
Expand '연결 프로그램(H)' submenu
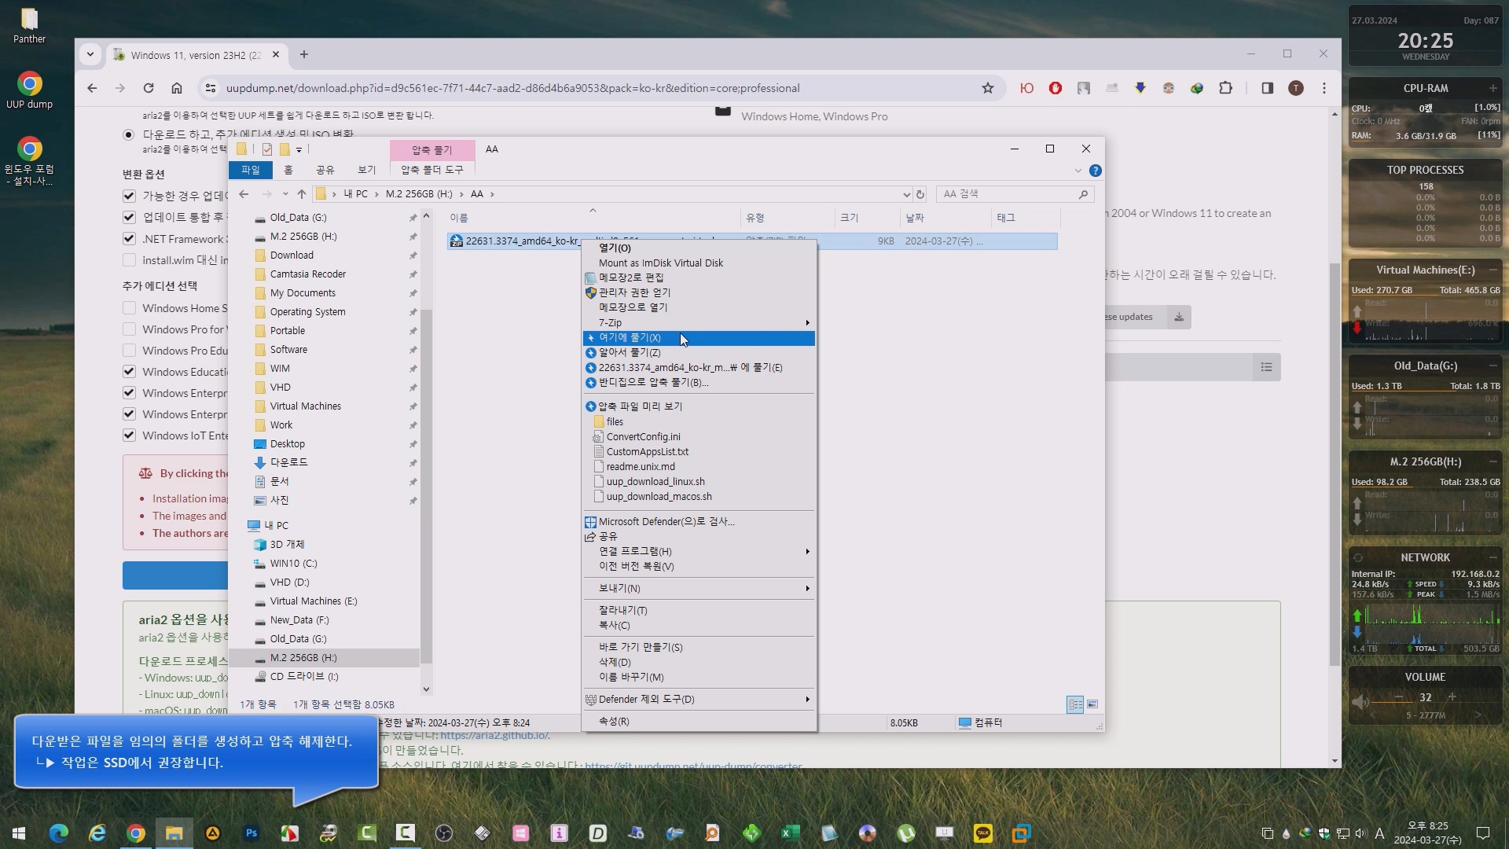(699, 552)
